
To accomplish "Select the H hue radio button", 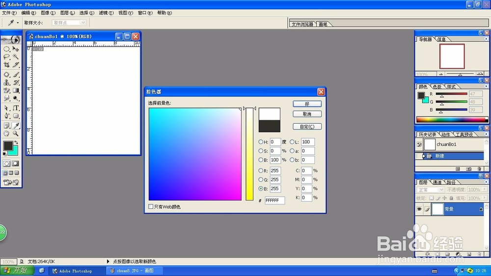I will tap(261, 142).
